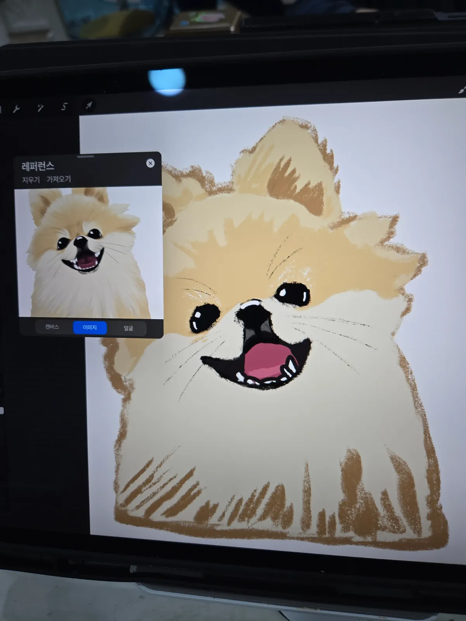The image size is (466, 621).
Task: Open the Actions wrench menu
Action: (x=16, y=109)
